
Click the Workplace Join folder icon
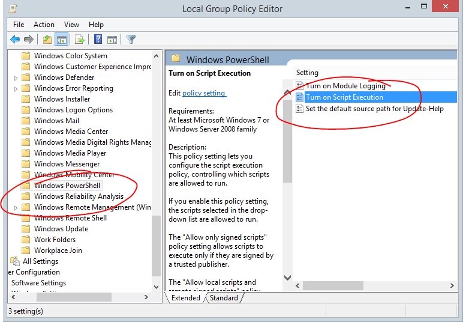click(26, 250)
